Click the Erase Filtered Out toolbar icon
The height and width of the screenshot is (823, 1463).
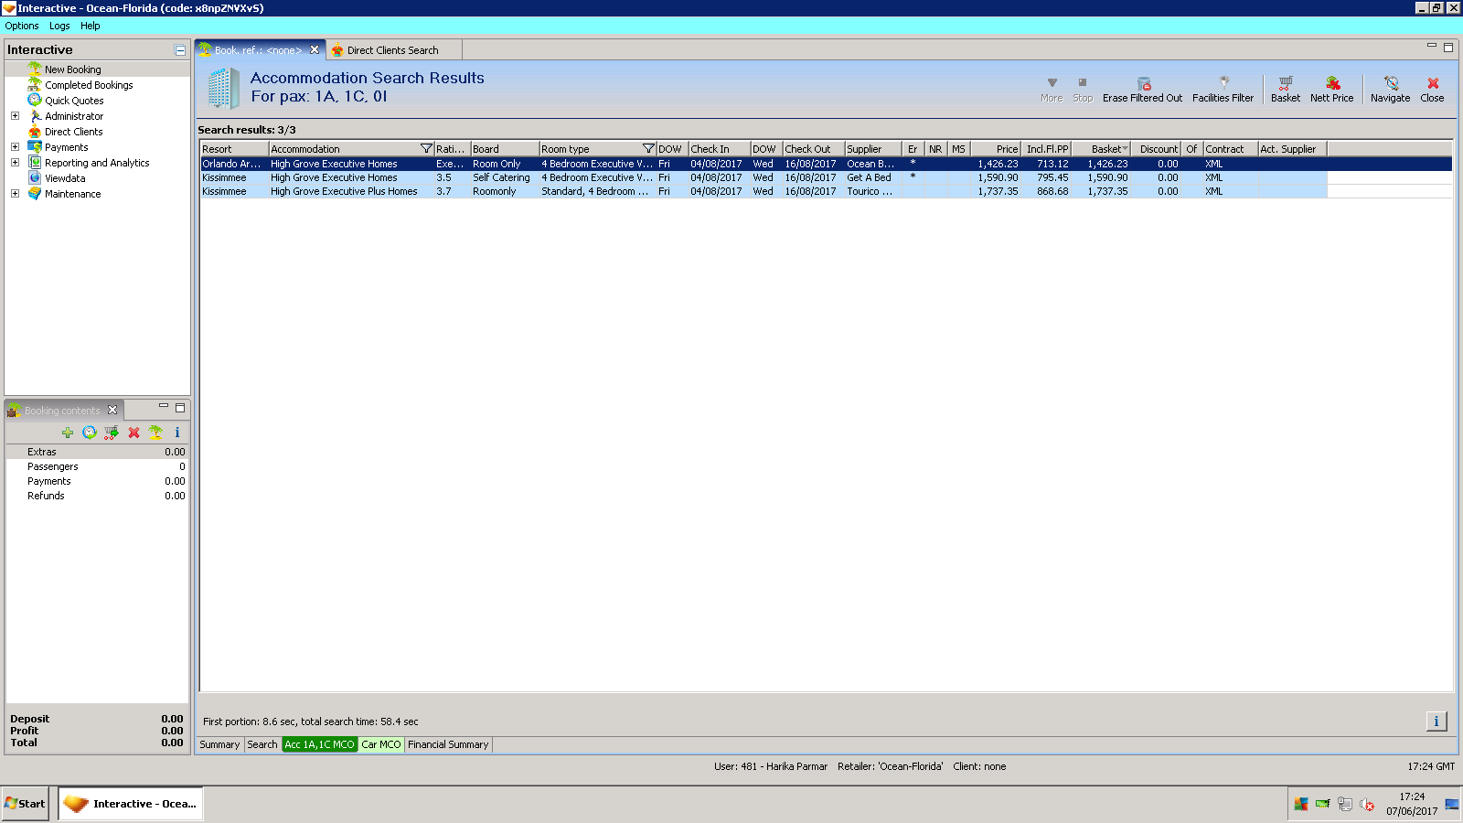point(1143,83)
